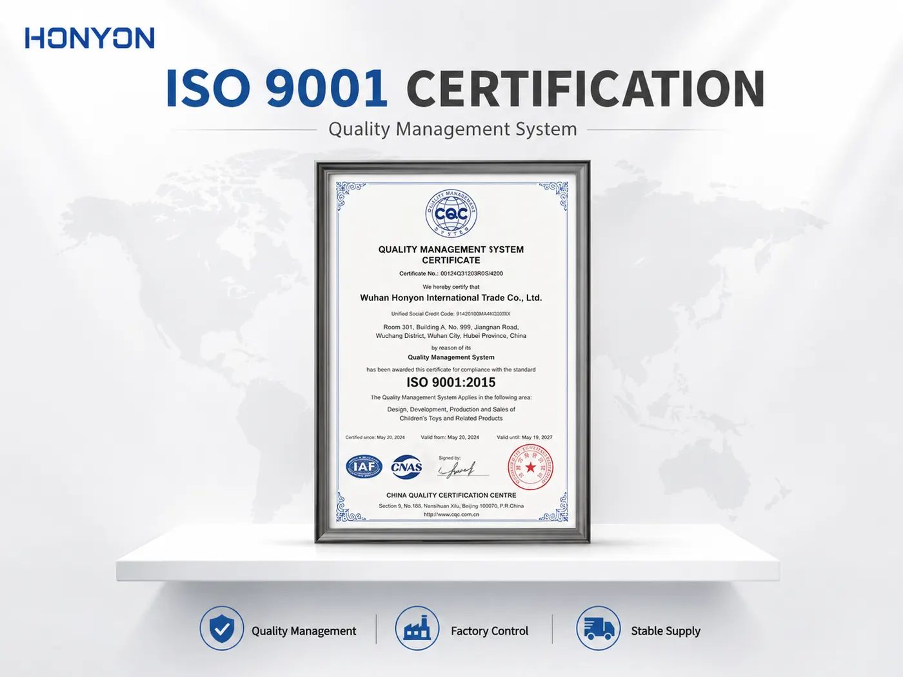
Task: Click the 'ISO 9001' blue headline text
Action: click(277, 88)
